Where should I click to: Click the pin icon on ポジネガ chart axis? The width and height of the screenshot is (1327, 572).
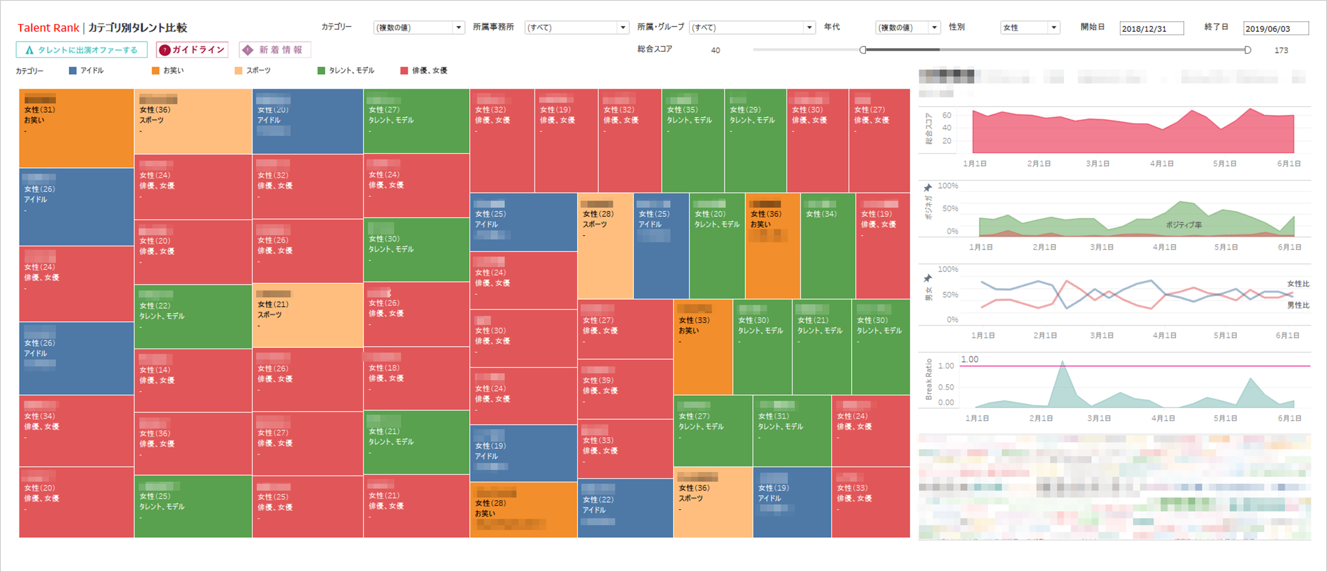(x=928, y=188)
